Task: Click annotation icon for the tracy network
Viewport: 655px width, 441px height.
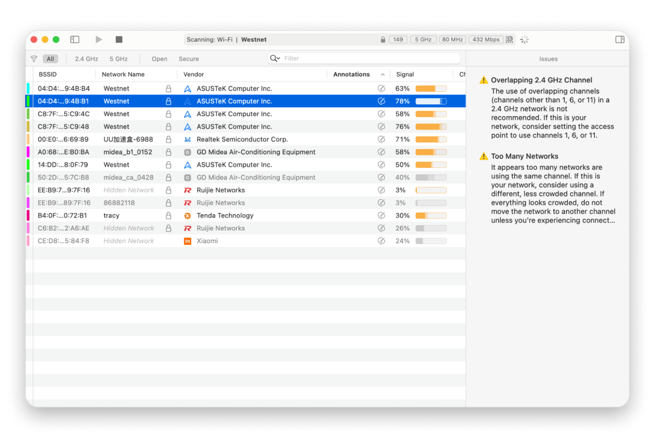Action: click(x=381, y=215)
